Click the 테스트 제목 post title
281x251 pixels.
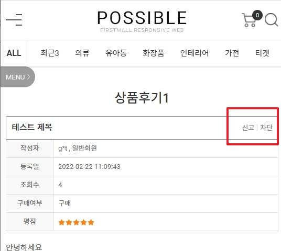32,127
